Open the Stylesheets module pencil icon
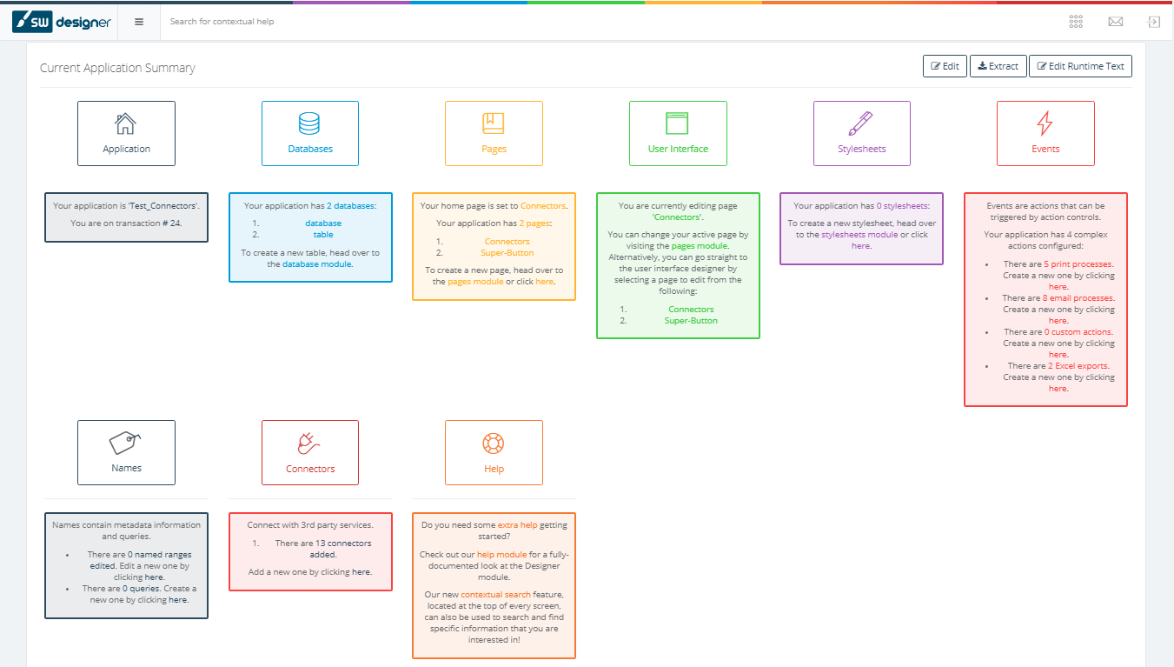 pos(861,123)
